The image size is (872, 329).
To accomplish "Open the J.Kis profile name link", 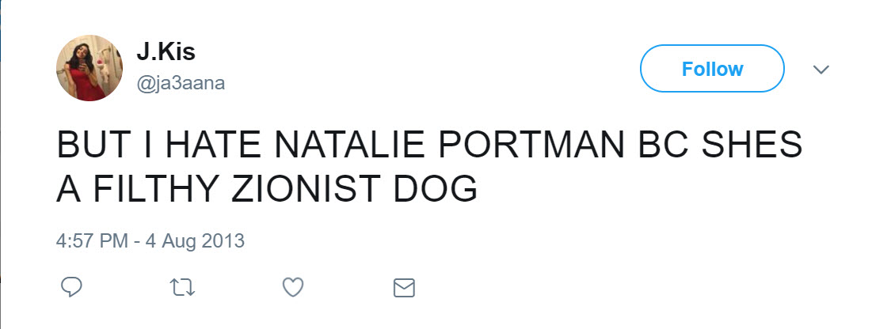I will point(166,53).
